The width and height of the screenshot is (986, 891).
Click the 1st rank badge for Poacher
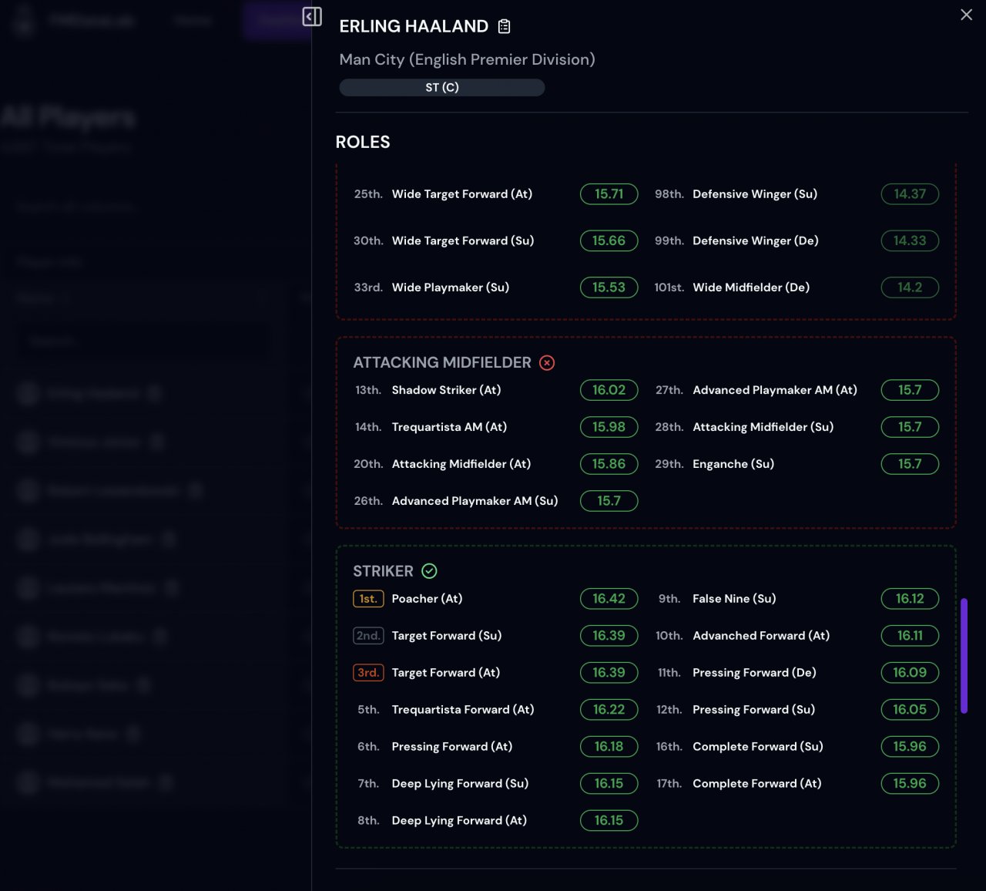[x=368, y=599]
